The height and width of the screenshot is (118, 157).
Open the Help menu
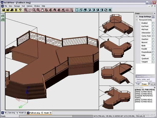[43, 6]
